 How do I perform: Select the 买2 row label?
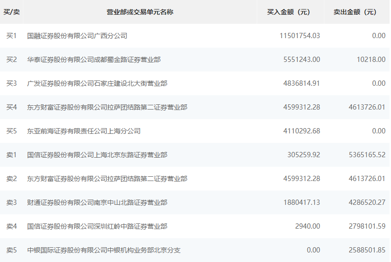(x=11, y=60)
